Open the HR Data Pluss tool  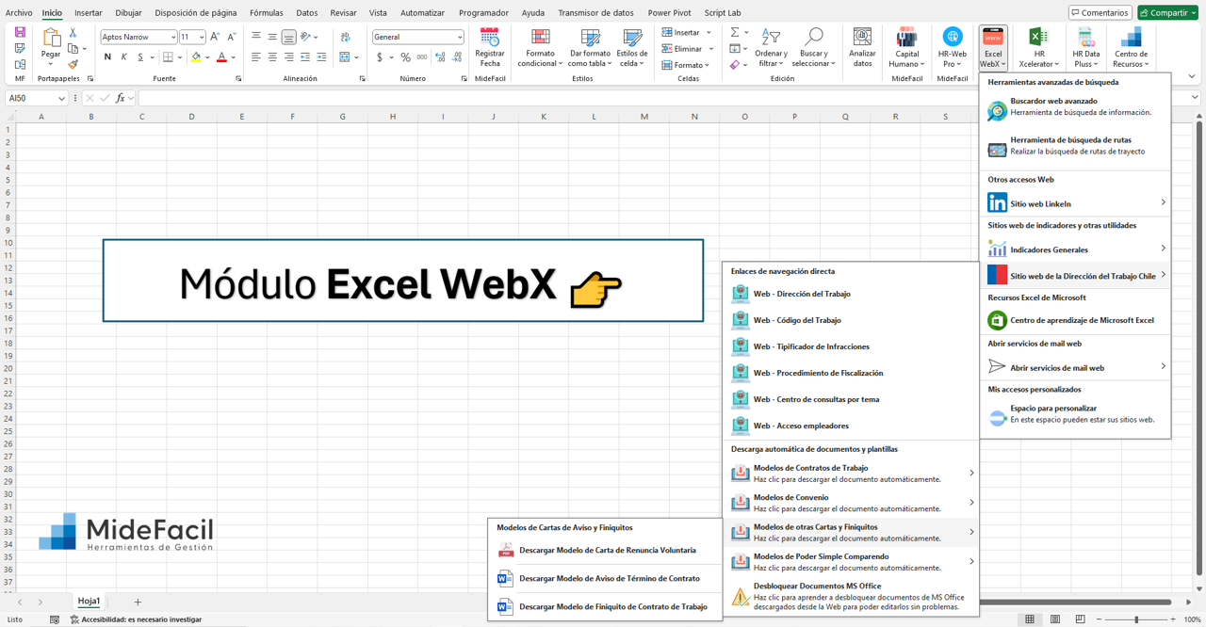coord(1085,47)
